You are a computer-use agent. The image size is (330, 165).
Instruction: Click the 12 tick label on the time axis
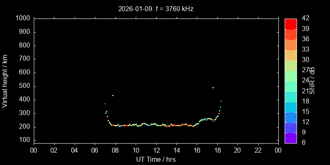coord(156,151)
